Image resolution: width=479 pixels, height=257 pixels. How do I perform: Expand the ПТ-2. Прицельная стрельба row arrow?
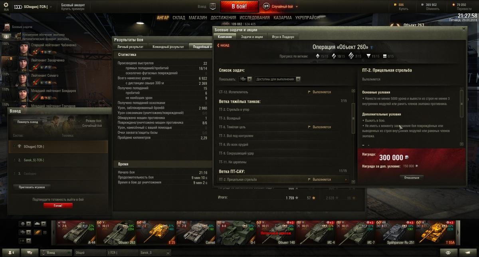coord(346,180)
